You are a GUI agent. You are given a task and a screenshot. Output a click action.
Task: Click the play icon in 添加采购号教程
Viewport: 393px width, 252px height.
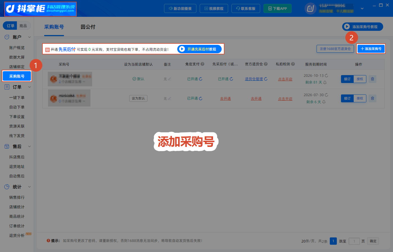click(347, 27)
